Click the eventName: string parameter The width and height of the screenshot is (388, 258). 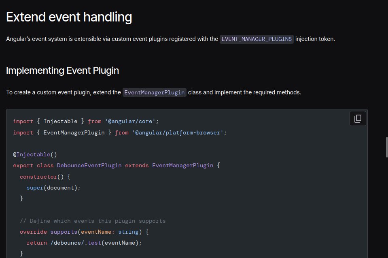coord(109,232)
